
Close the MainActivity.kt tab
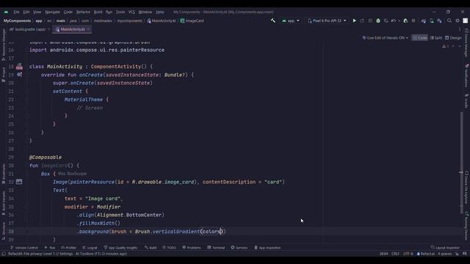click(88, 29)
